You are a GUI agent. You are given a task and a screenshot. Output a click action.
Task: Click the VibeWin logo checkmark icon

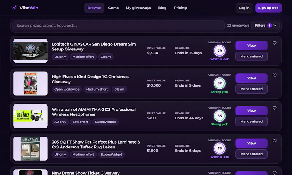(x=14, y=8)
